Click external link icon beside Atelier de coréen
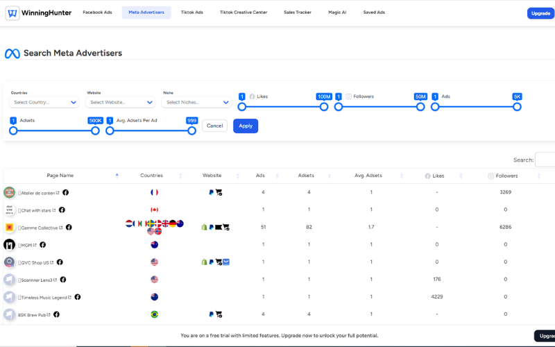Image resolution: width=555 pixels, height=347 pixels. click(58, 193)
